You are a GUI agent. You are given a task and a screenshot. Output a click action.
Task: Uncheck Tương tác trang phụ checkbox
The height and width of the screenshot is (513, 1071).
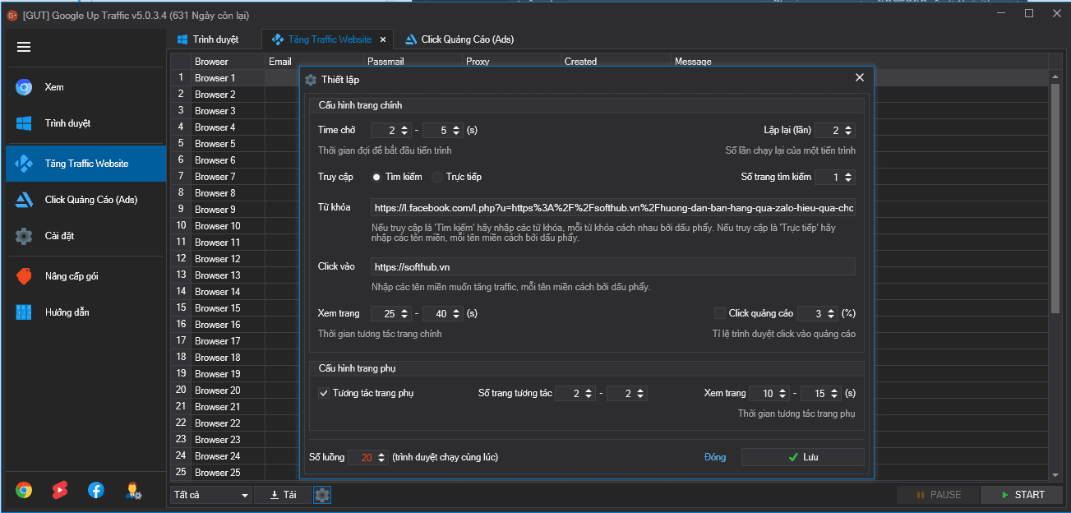pyautogui.click(x=324, y=393)
